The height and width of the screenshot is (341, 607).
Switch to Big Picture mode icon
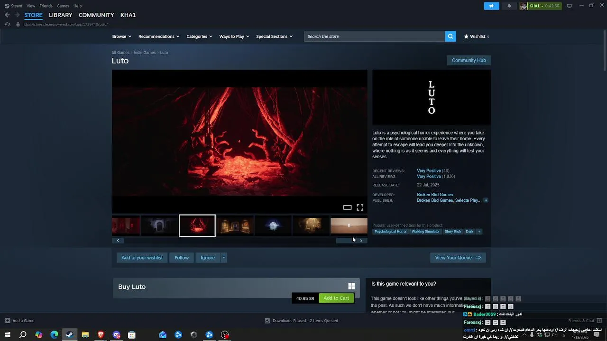570,6
